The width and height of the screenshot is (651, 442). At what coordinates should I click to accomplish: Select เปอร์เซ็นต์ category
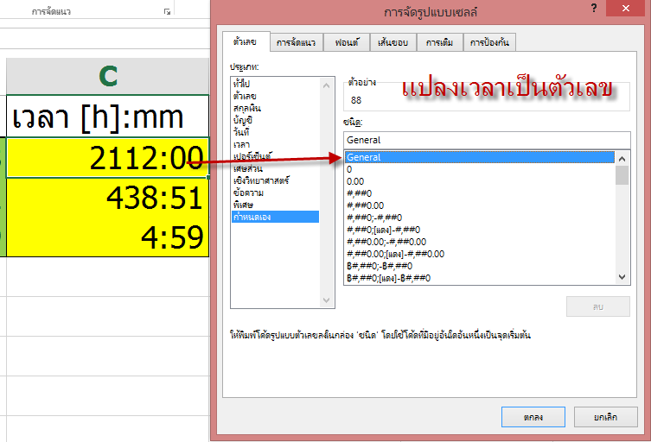pyautogui.click(x=275, y=156)
